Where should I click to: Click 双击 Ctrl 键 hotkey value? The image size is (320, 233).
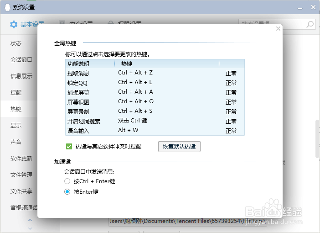[x=133, y=121]
